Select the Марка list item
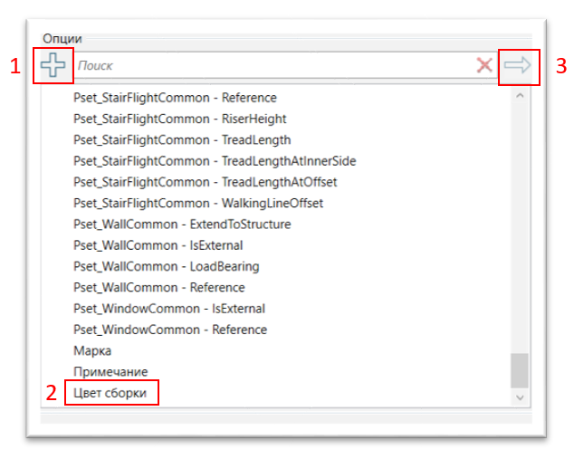The image size is (574, 459). [92, 350]
